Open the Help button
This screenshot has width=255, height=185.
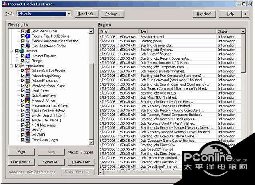coord(230,14)
